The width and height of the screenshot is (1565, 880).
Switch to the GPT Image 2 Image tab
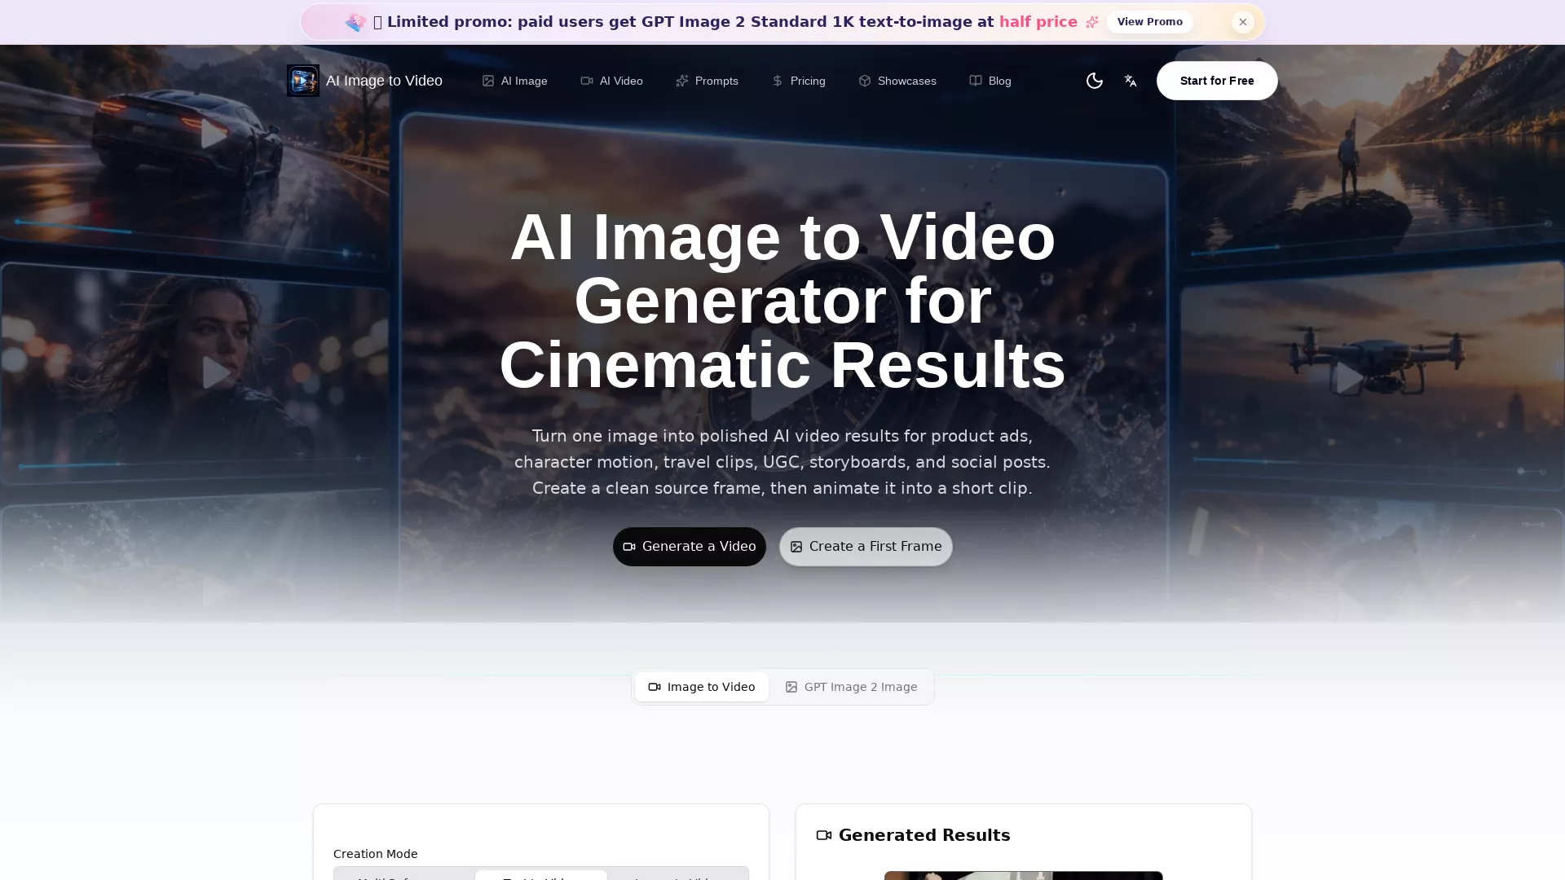(851, 687)
